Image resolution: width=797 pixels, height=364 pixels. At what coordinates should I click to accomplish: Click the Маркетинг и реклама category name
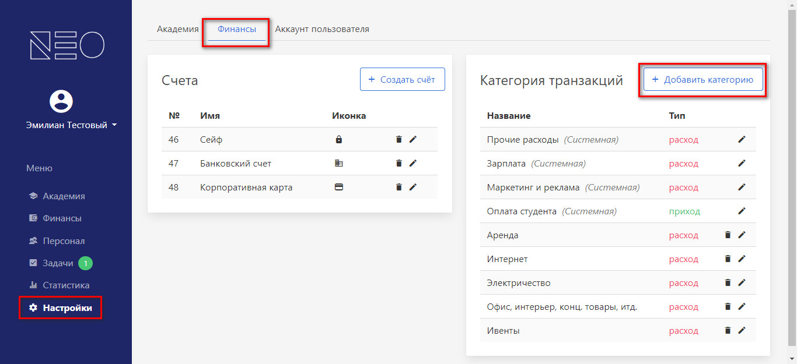(533, 188)
